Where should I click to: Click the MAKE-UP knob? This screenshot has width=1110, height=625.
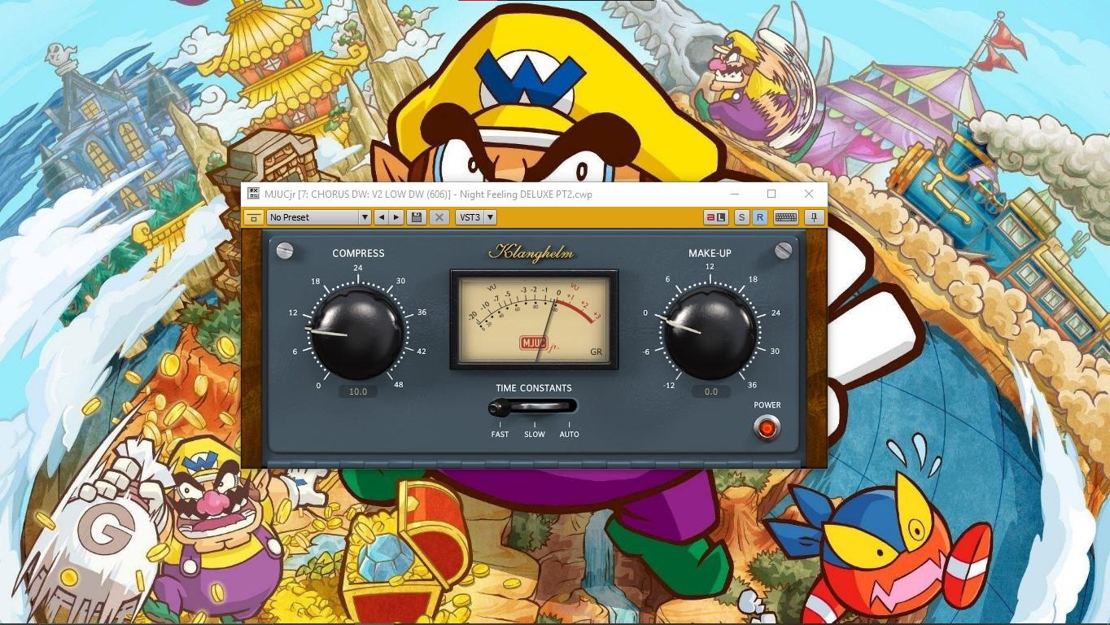[x=710, y=334]
